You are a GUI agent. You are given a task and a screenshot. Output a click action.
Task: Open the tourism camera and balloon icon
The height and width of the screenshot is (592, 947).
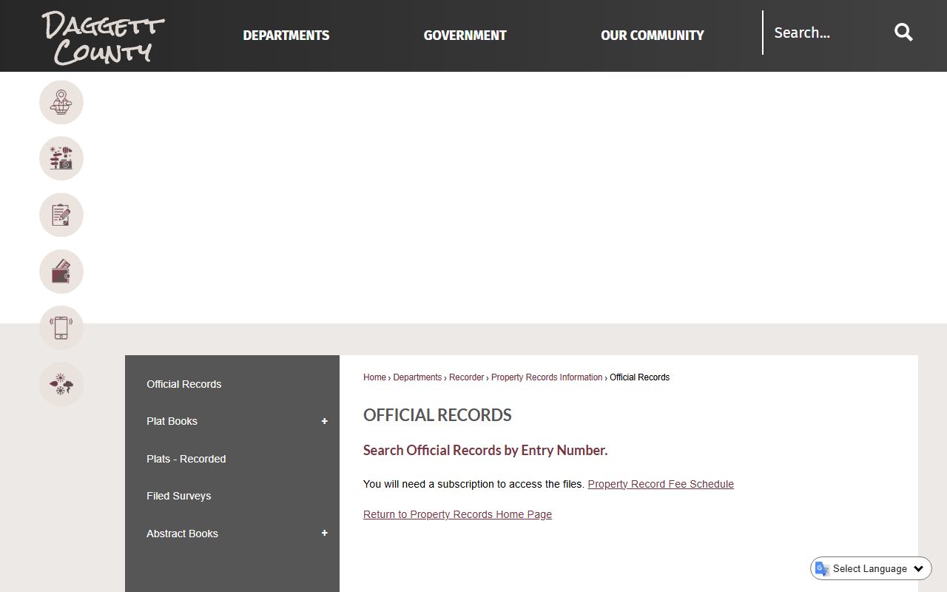click(61, 158)
